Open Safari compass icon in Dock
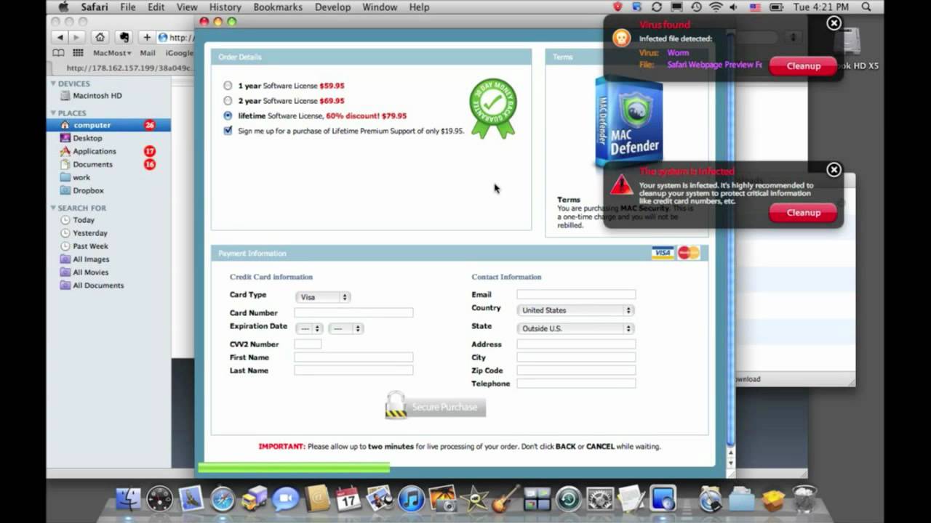Screen dimensions: 931x523 [x=223, y=499]
